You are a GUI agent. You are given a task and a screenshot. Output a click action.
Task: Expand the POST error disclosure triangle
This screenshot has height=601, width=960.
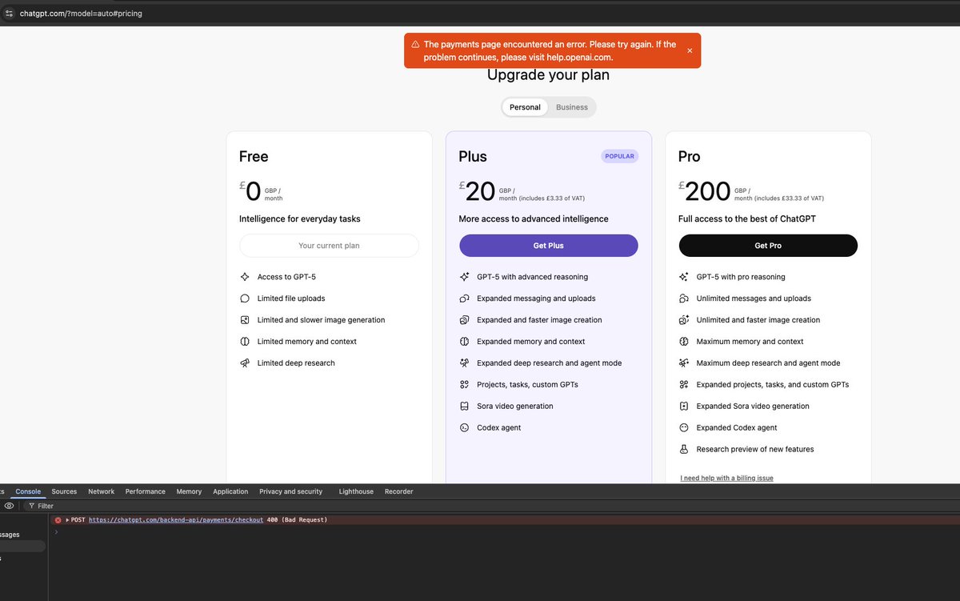coord(67,520)
